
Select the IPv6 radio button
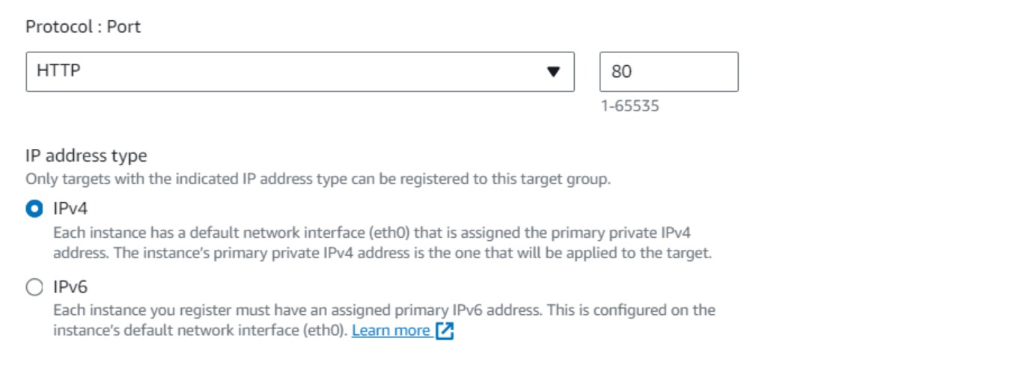click(x=34, y=287)
